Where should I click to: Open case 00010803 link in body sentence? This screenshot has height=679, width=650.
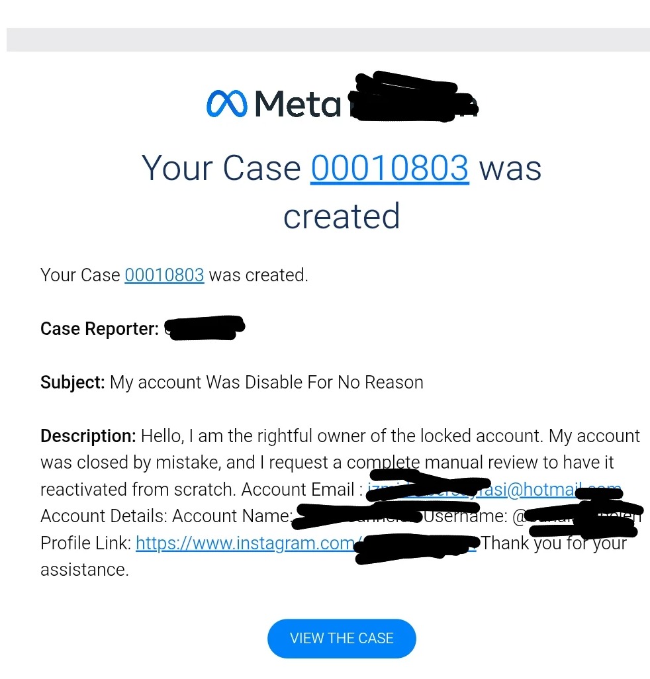tap(164, 275)
